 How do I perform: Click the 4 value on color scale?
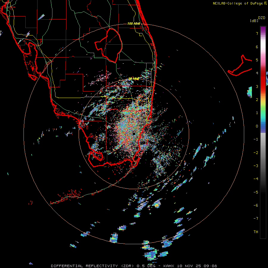(x=257, y=73)
